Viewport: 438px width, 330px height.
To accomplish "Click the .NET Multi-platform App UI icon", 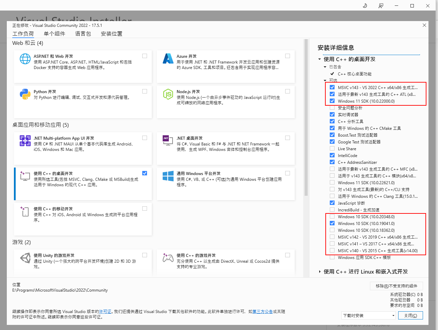I will (25, 141).
